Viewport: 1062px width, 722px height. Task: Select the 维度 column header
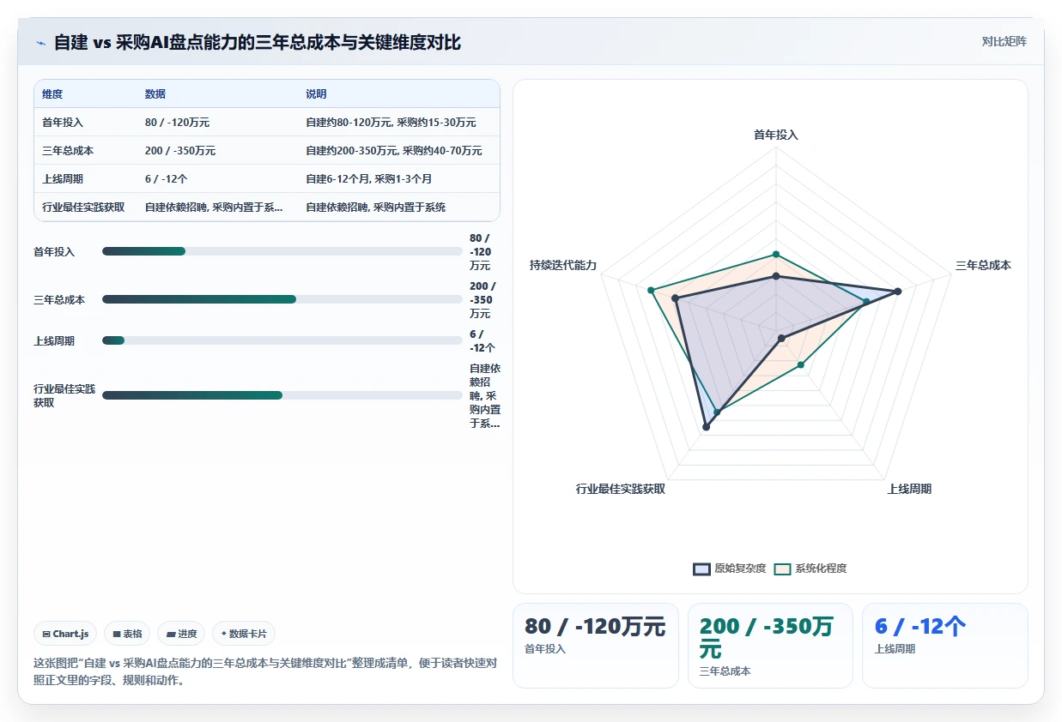52,94
